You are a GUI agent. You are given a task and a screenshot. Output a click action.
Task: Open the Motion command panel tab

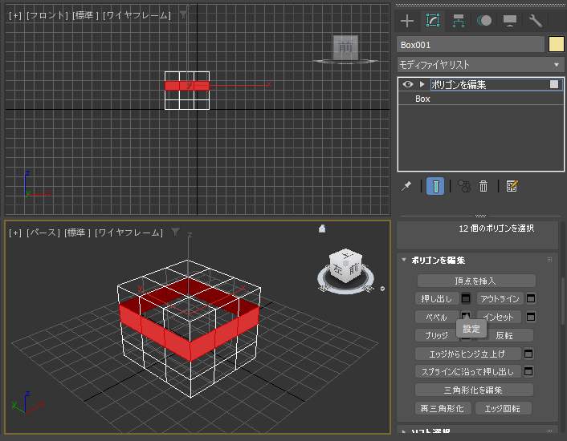pyautogui.click(x=484, y=21)
